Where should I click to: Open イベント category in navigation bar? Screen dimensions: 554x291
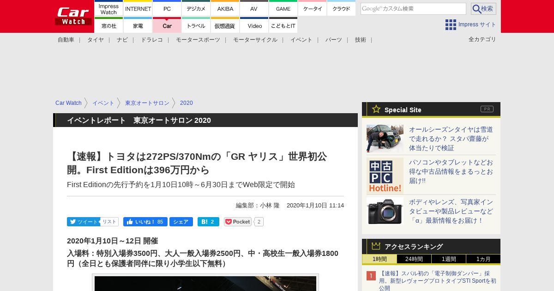click(301, 40)
